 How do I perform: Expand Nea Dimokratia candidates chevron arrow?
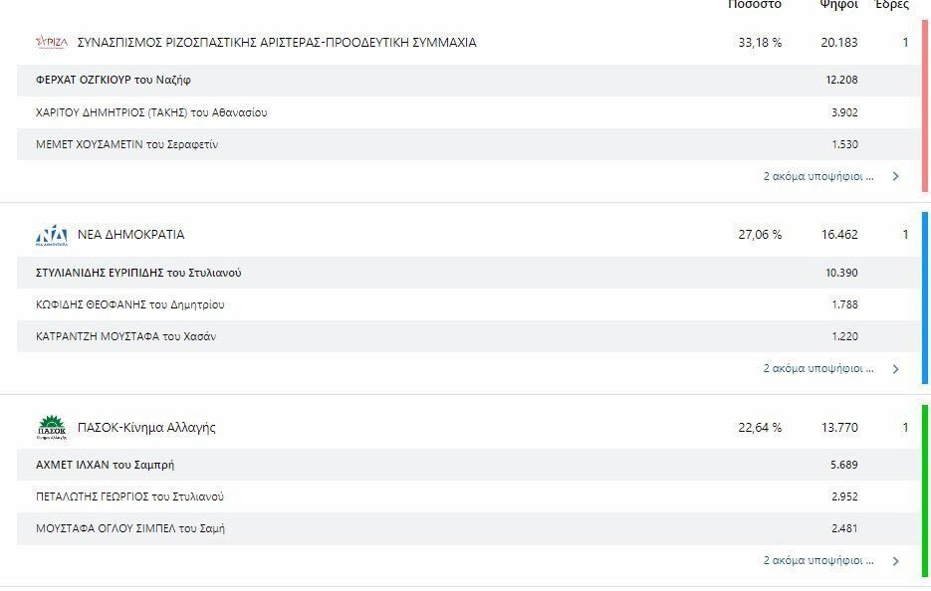click(896, 369)
